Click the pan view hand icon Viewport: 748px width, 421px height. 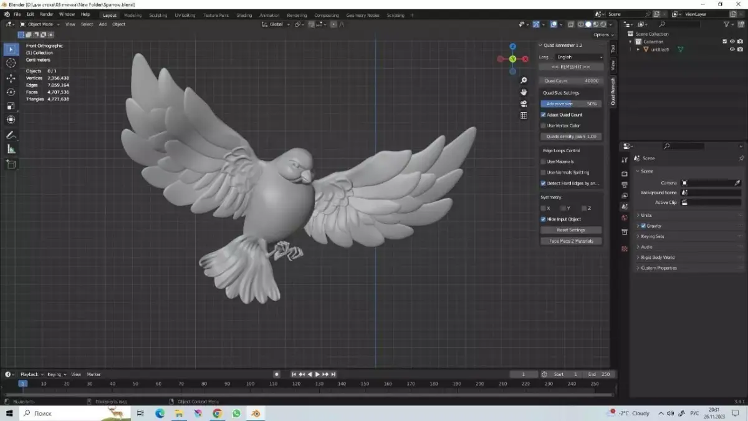click(524, 92)
